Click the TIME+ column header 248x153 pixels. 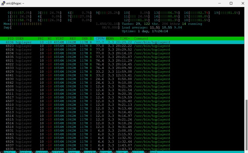(x=125, y=38)
